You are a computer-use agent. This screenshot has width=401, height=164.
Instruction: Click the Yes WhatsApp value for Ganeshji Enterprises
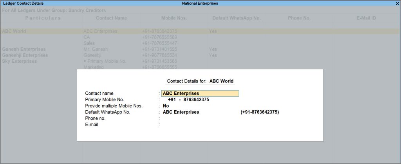pyautogui.click(x=213, y=55)
